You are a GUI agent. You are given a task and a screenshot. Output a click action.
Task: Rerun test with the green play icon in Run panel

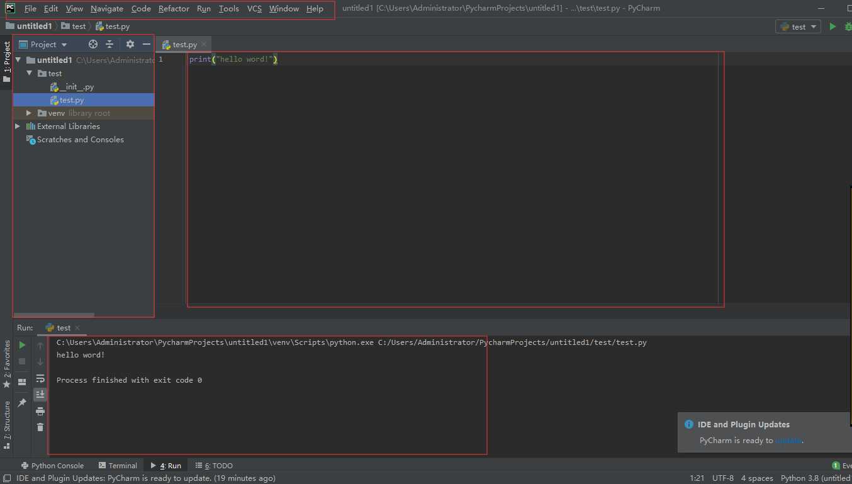(22, 345)
